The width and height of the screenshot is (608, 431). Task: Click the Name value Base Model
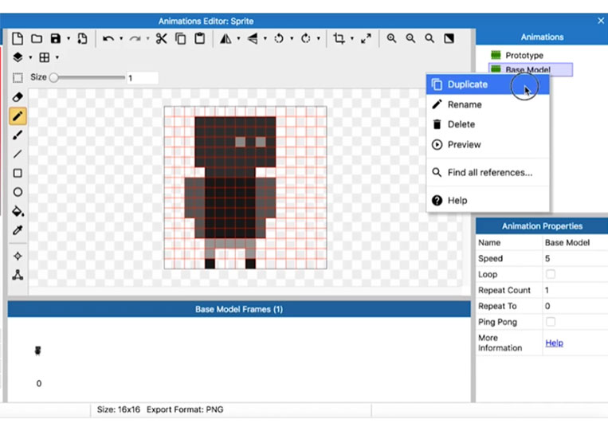pyautogui.click(x=575, y=243)
